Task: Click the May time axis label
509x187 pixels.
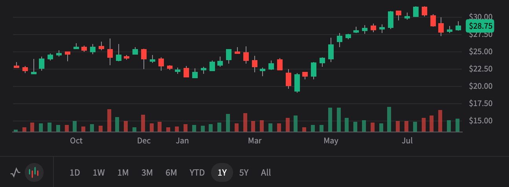Action: coord(331,141)
